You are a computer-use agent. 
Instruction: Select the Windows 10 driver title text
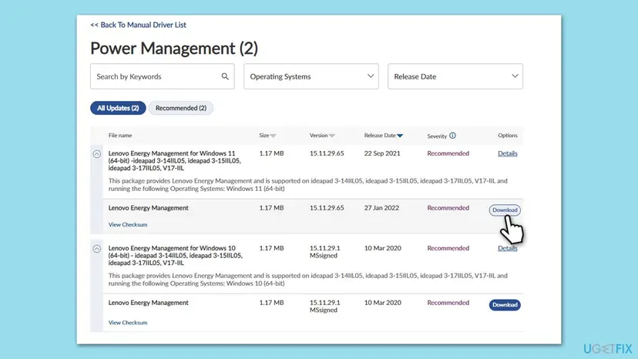[x=176, y=256]
